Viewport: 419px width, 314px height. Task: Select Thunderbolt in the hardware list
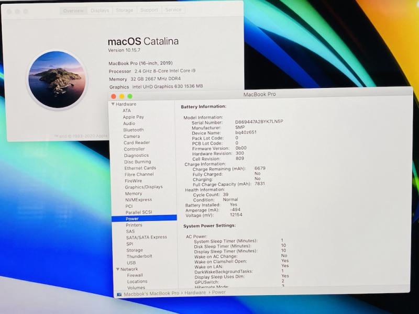pyautogui.click(x=139, y=256)
